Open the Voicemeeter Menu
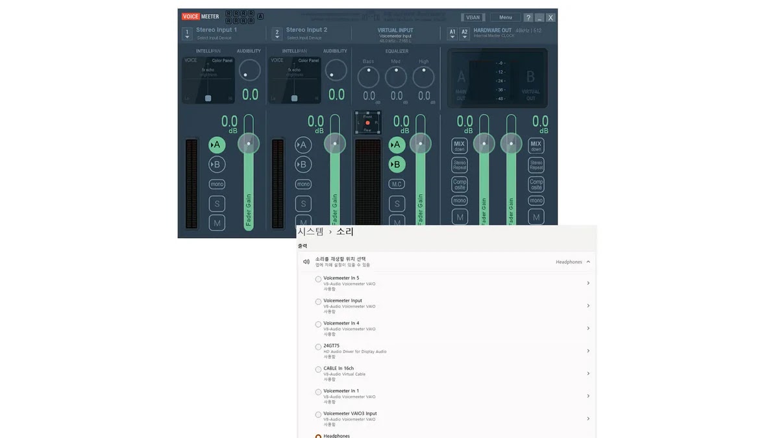 [x=506, y=18]
